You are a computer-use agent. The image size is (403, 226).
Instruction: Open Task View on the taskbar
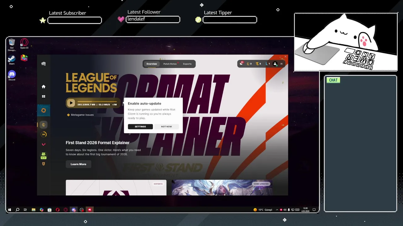tap(25, 210)
